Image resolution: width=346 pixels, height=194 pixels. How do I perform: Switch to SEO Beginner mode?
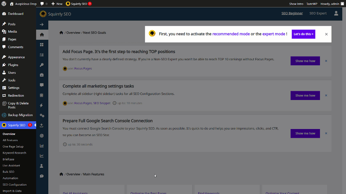[x=292, y=13]
